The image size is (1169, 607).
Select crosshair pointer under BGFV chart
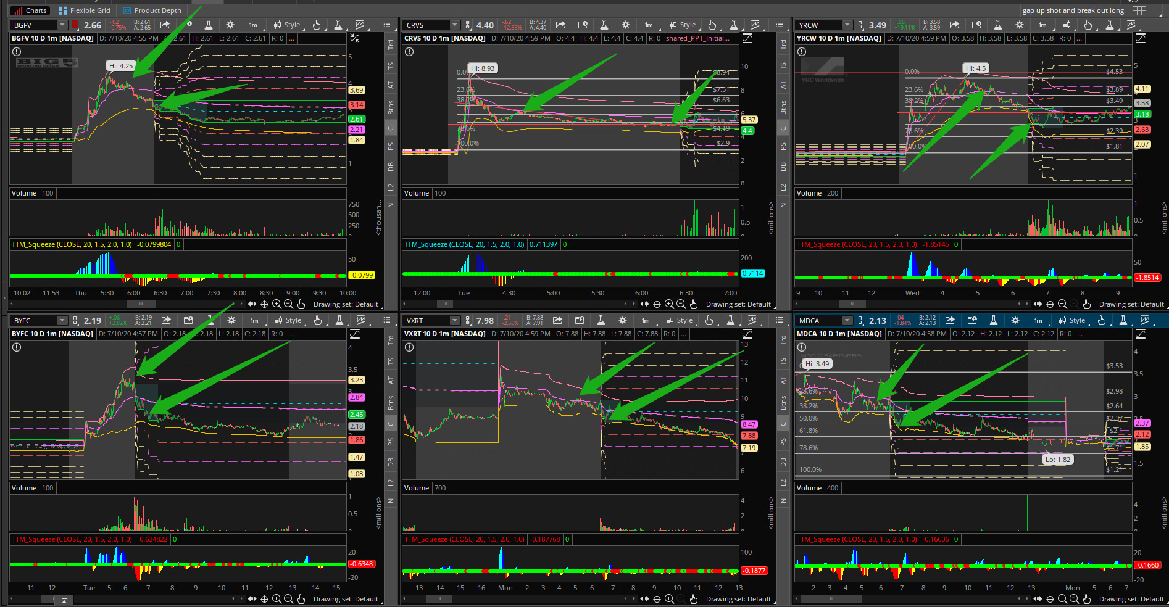point(264,304)
